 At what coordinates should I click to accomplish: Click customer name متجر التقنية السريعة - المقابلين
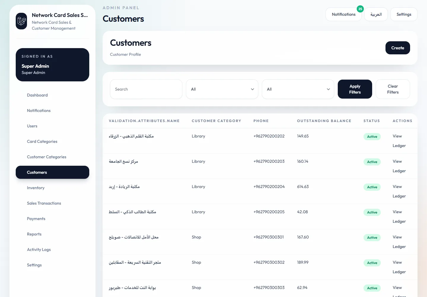[135, 262]
